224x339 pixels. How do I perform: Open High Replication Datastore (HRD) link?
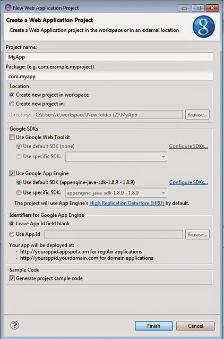point(126,203)
